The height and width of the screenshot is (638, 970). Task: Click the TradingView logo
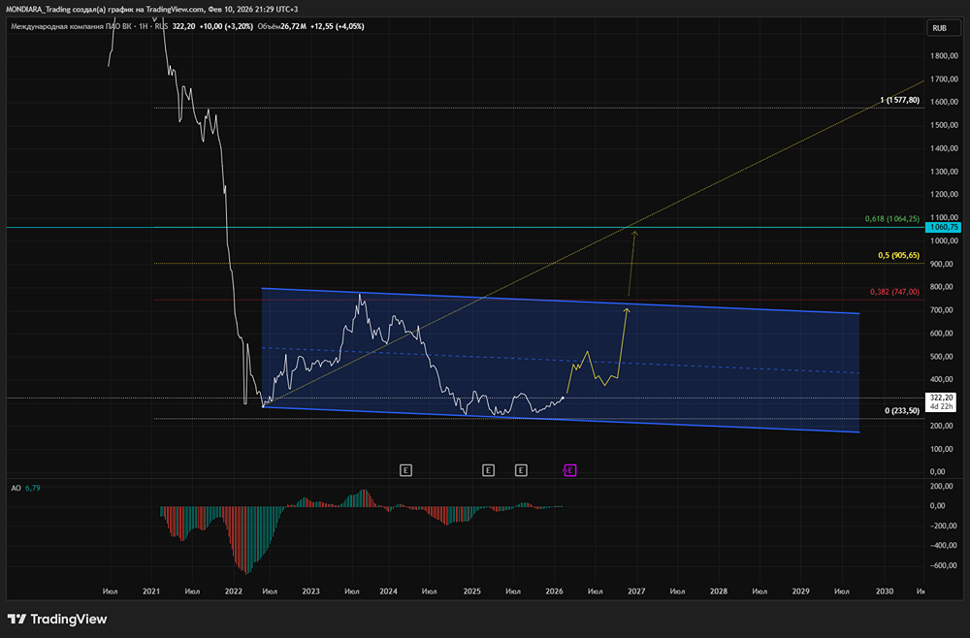point(57,620)
